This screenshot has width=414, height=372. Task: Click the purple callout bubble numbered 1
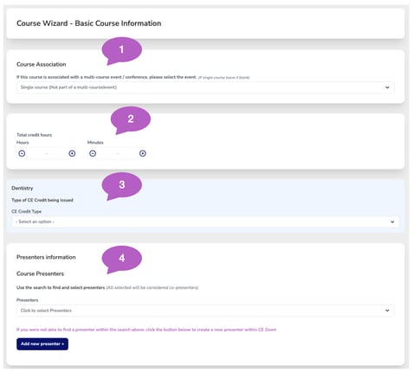tap(121, 50)
